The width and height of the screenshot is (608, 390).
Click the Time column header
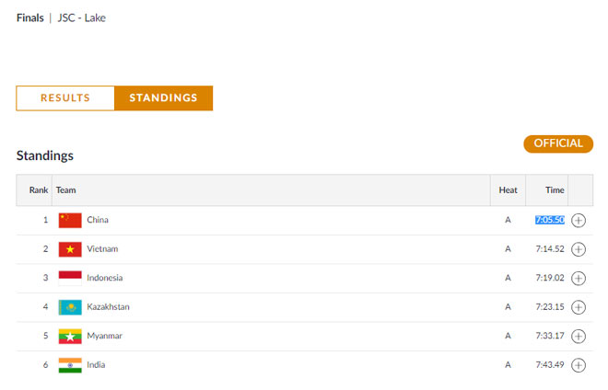pyautogui.click(x=555, y=190)
